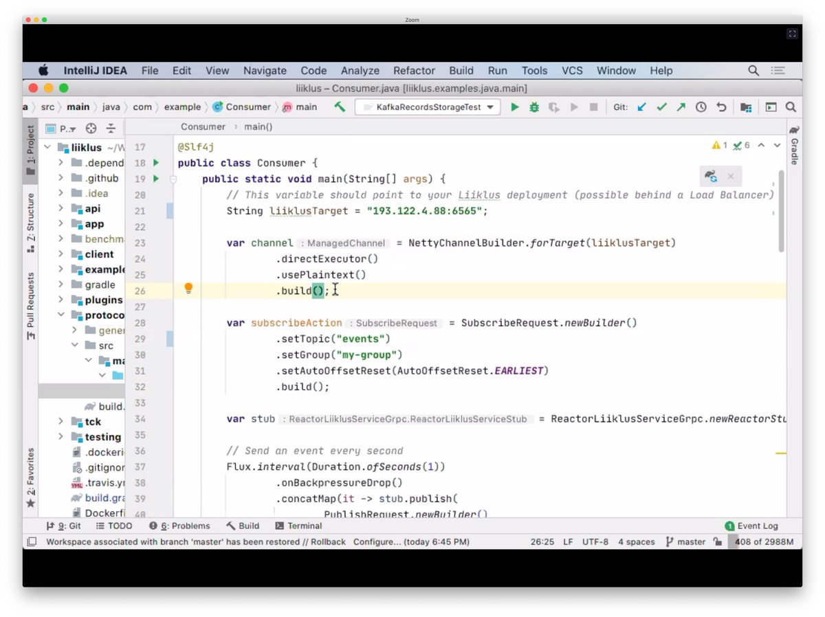This screenshot has width=825, height=617.
Task: Load Gradle changes floating icon
Action: 711,177
